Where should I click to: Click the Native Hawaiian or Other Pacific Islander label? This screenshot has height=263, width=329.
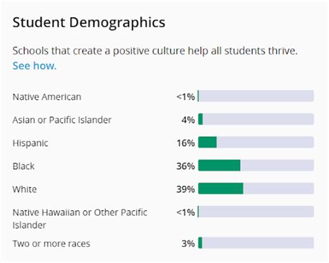coord(80,219)
